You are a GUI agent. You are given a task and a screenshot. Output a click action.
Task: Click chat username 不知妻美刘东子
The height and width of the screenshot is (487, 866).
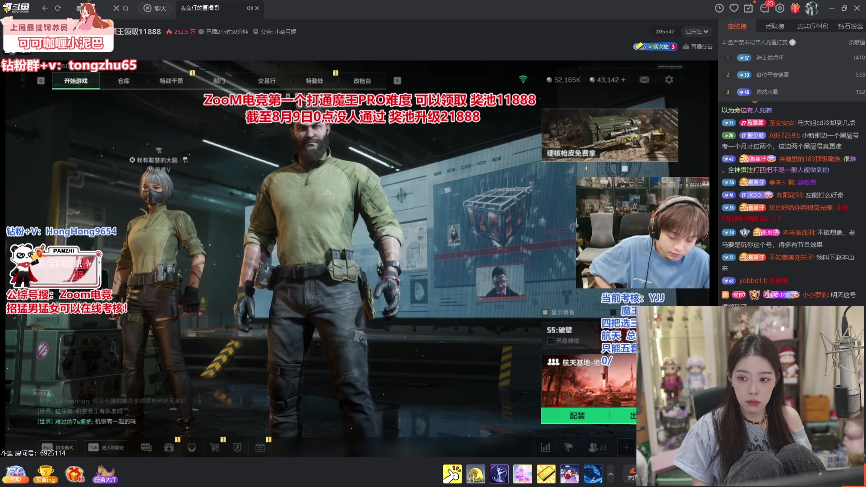791,257
